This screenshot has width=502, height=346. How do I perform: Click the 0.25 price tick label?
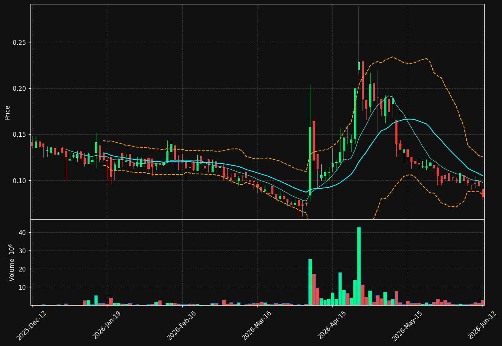[20, 42]
